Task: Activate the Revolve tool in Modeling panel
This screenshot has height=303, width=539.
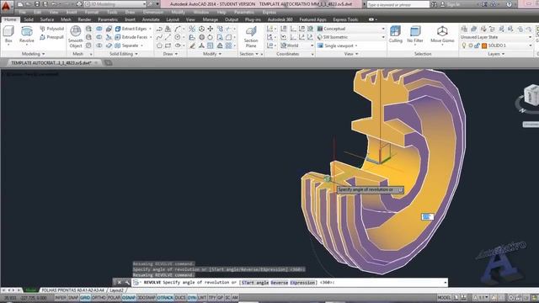Action: 26,35
